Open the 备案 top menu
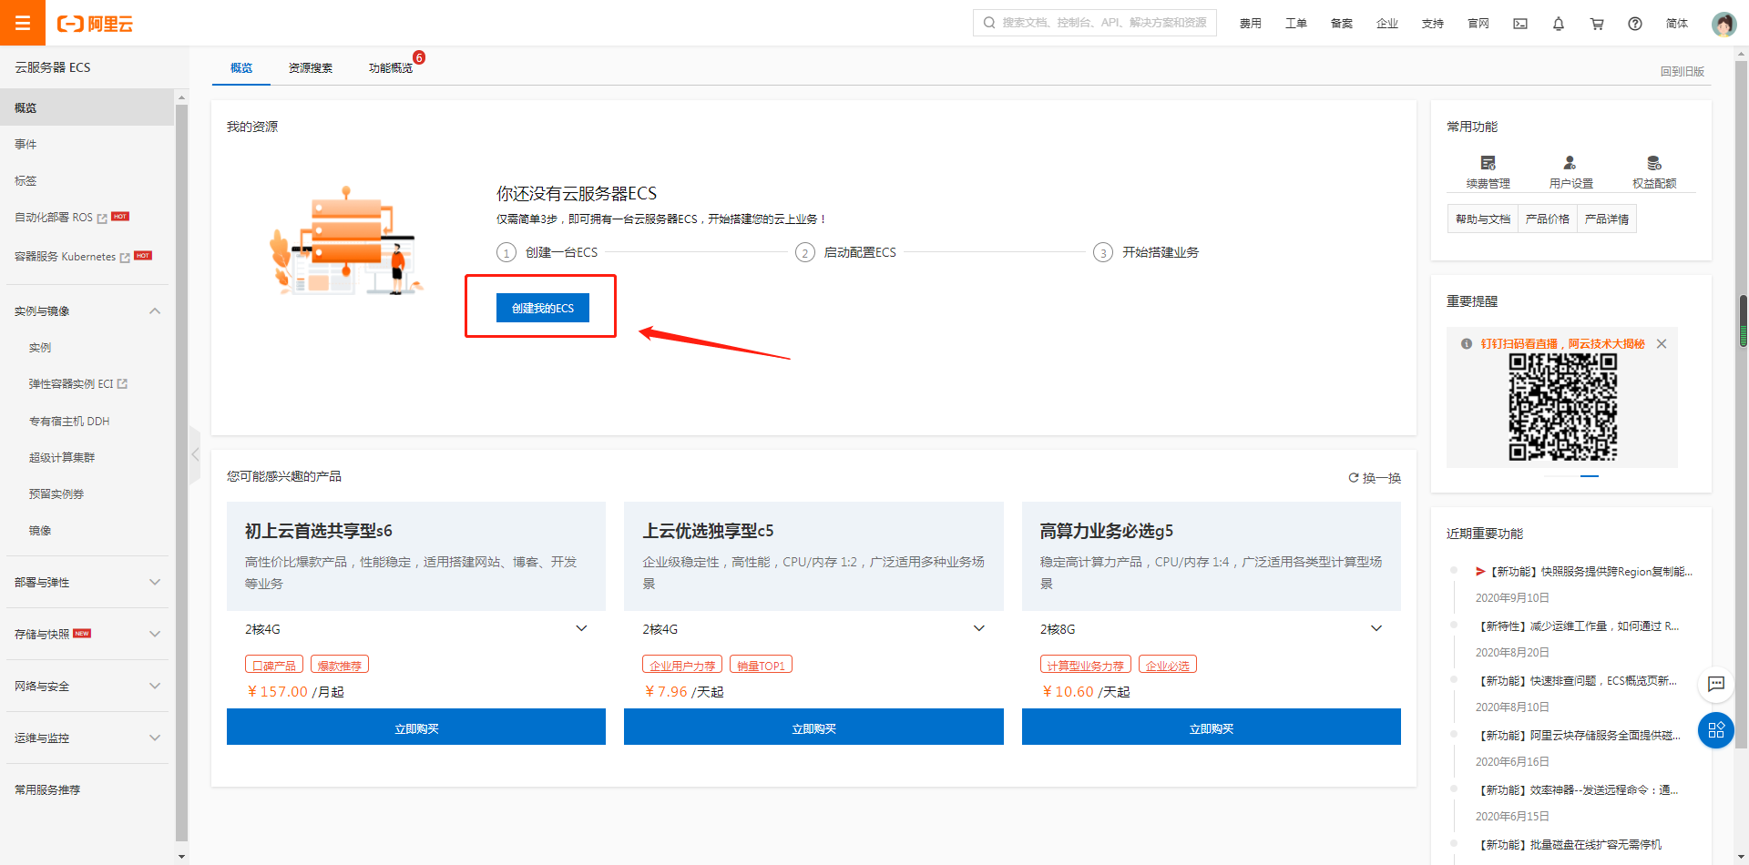Image resolution: width=1749 pixels, height=865 pixels. click(x=1342, y=24)
